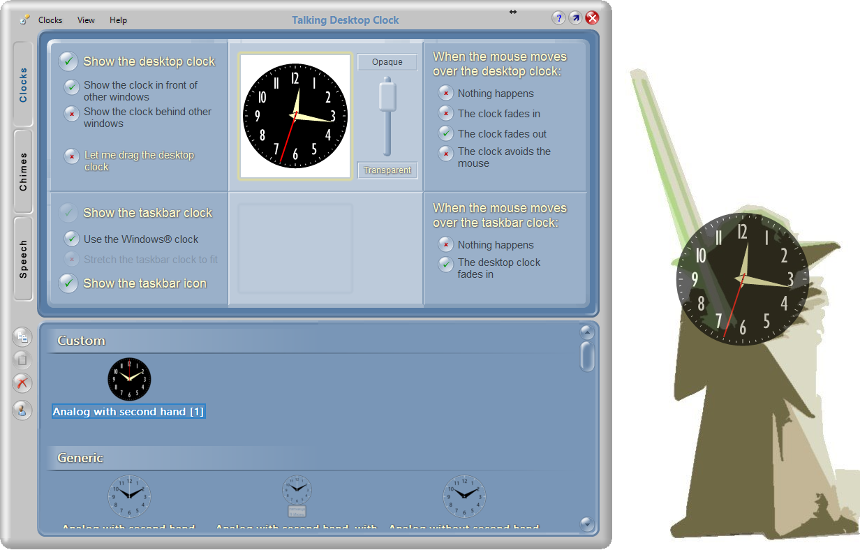The height and width of the screenshot is (550, 860).
Task: Select The clock fades out option
Action: point(446,133)
